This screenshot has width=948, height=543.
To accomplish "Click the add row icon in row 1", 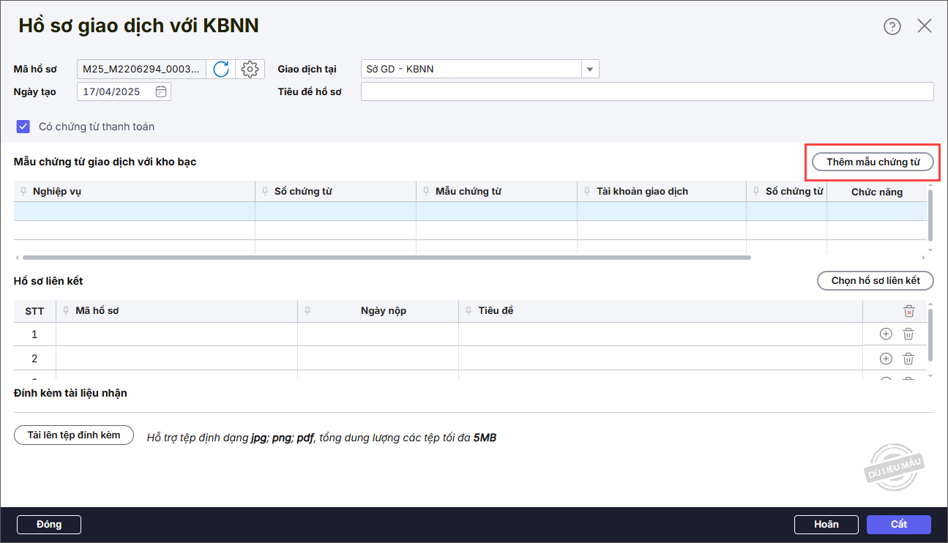I will [886, 334].
